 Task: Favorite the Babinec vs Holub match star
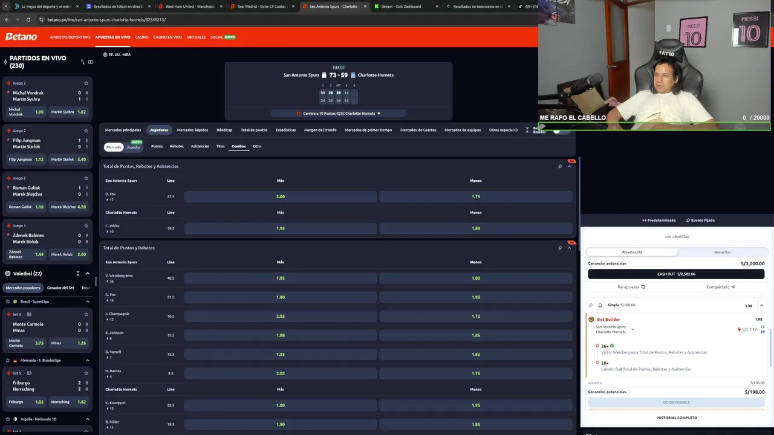pyautogui.click(x=86, y=225)
